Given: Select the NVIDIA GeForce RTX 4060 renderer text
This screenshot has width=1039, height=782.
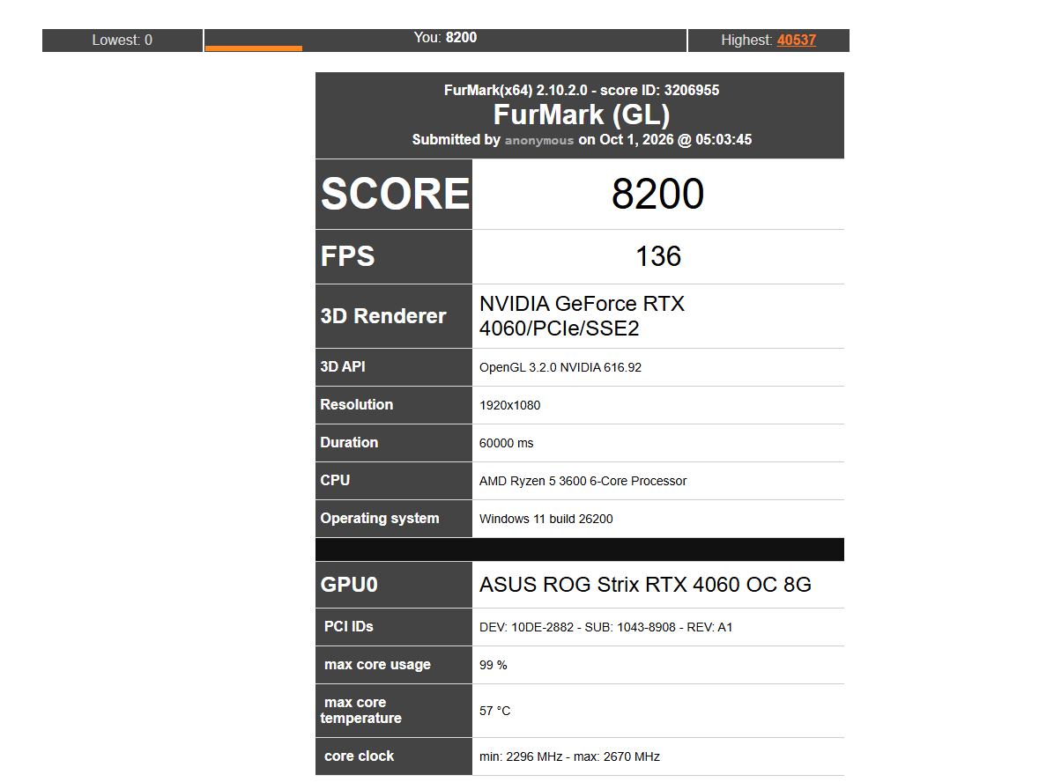Looking at the screenshot, I should pos(582,316).
